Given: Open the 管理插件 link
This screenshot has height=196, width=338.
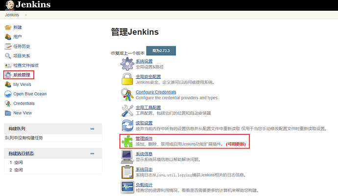Looking at the screenshot, I should (144, 138).
